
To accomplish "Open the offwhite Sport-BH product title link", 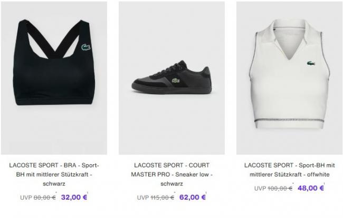I will [x=290, y=170].
